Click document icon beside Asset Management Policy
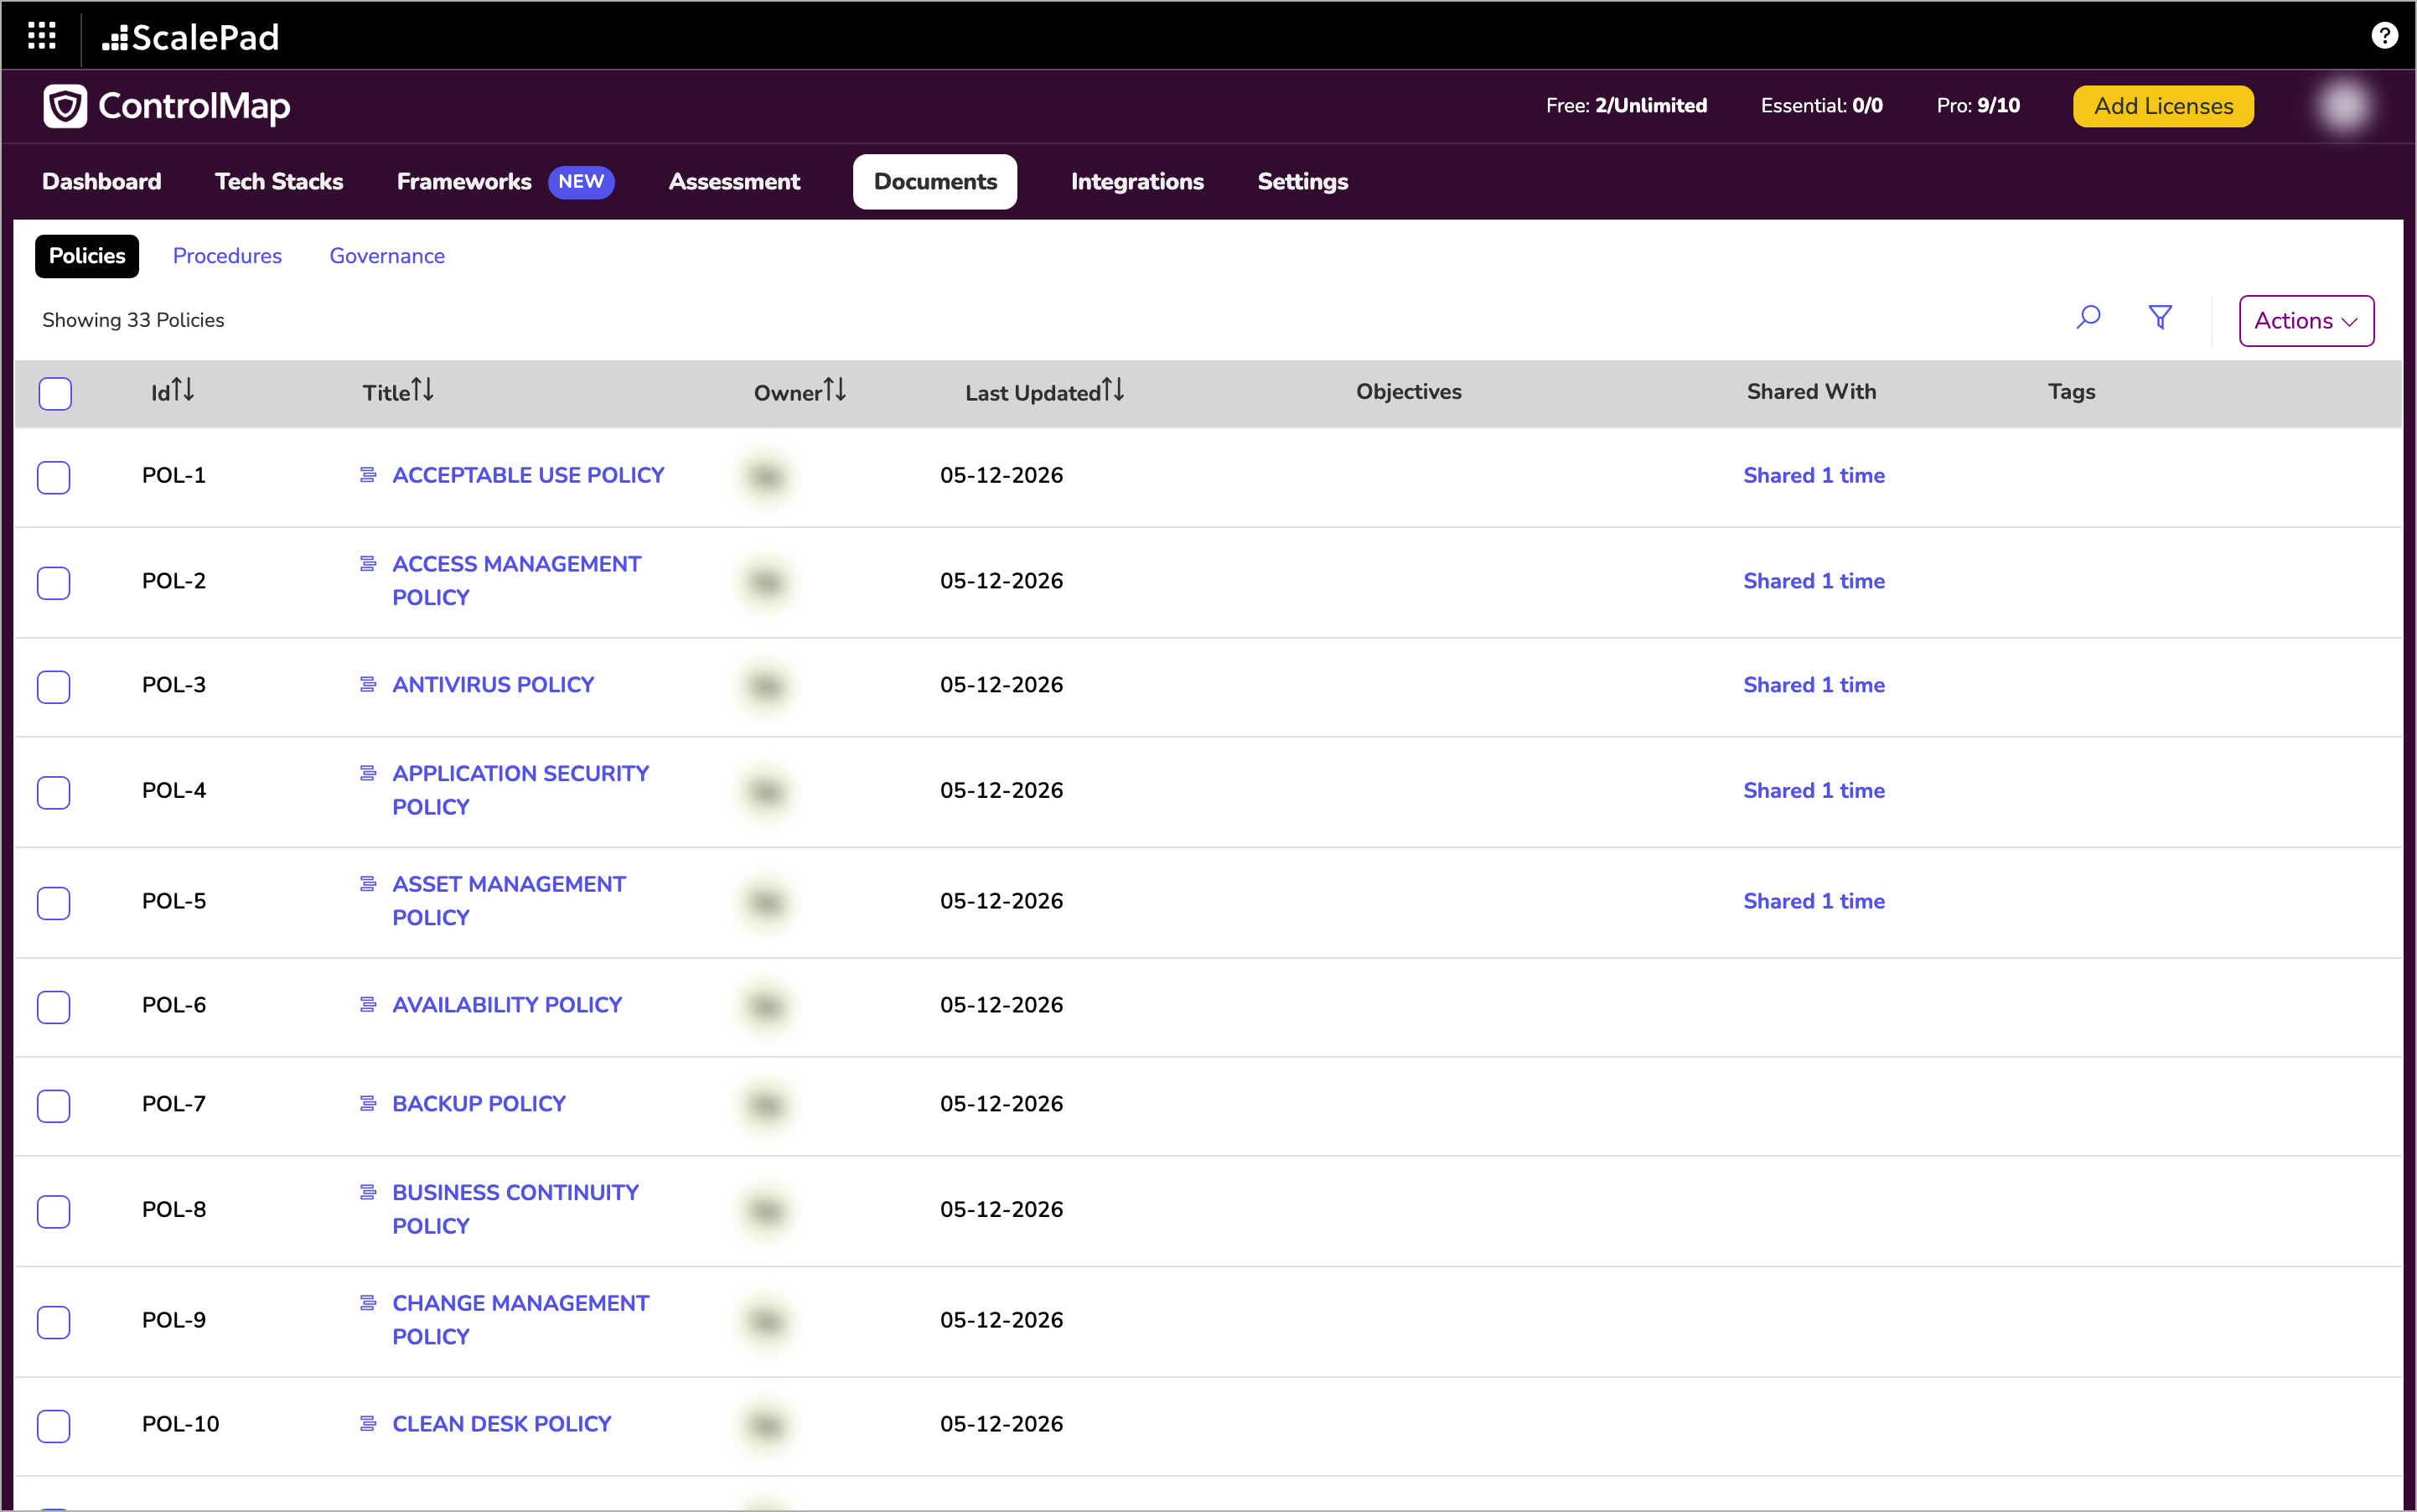This screenshot has height=1512, width=2417. click(368, 884)
